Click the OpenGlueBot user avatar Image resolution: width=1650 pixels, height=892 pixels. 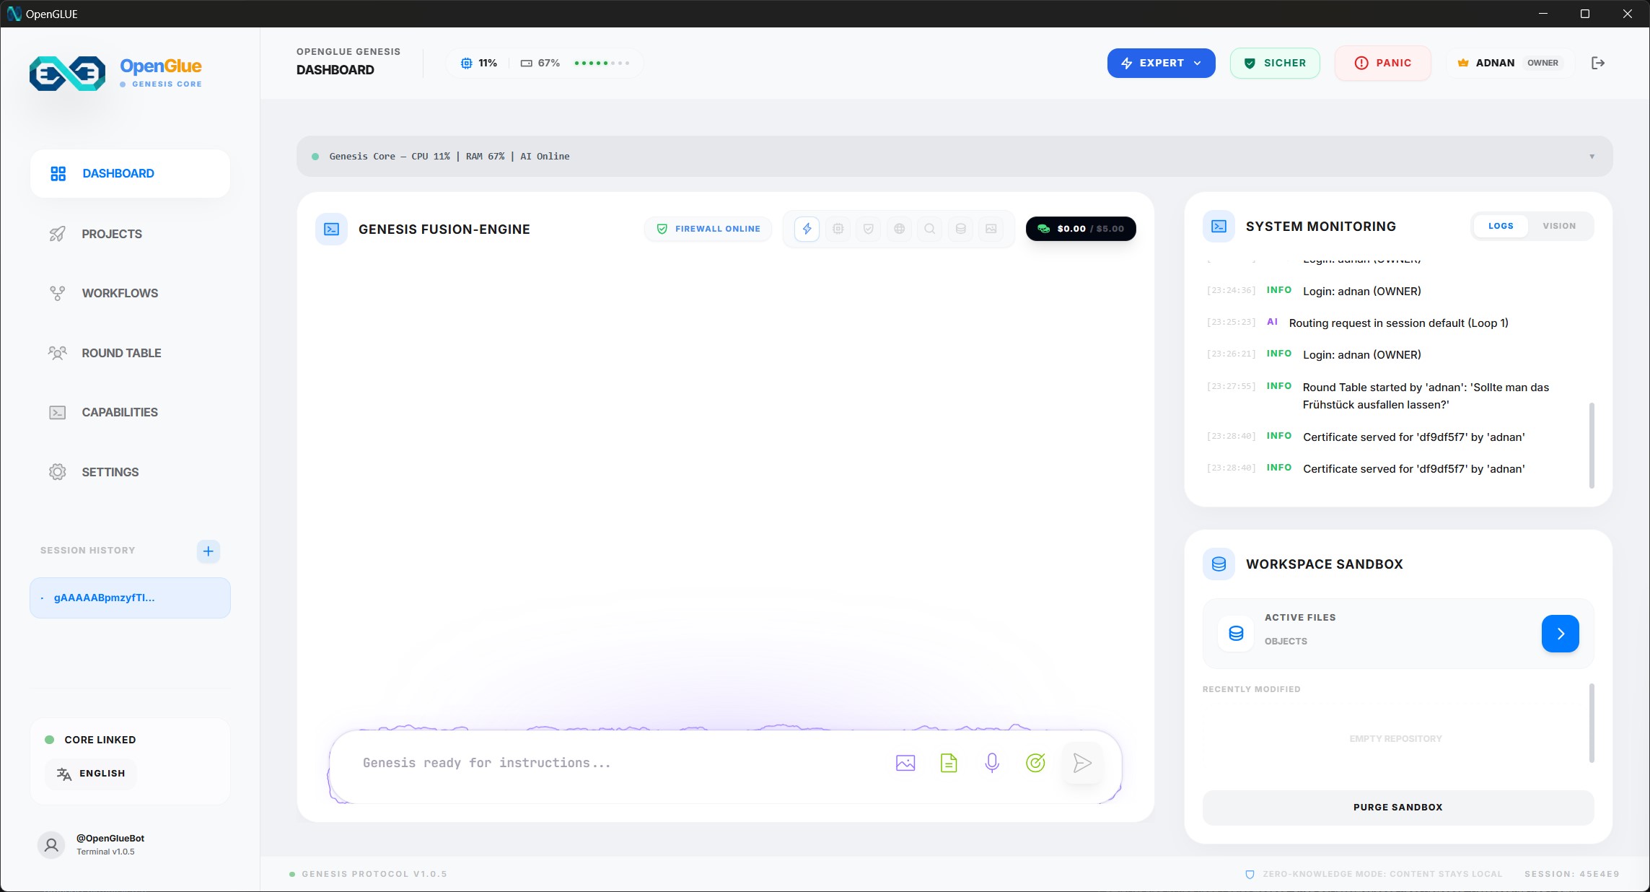point(51,844)
